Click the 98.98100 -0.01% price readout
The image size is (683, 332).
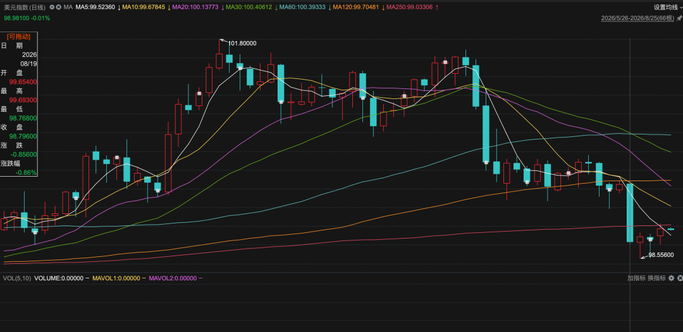point(27,18)
